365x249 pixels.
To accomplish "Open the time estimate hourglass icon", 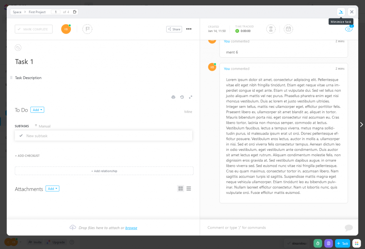I will (x=271, y=29).
